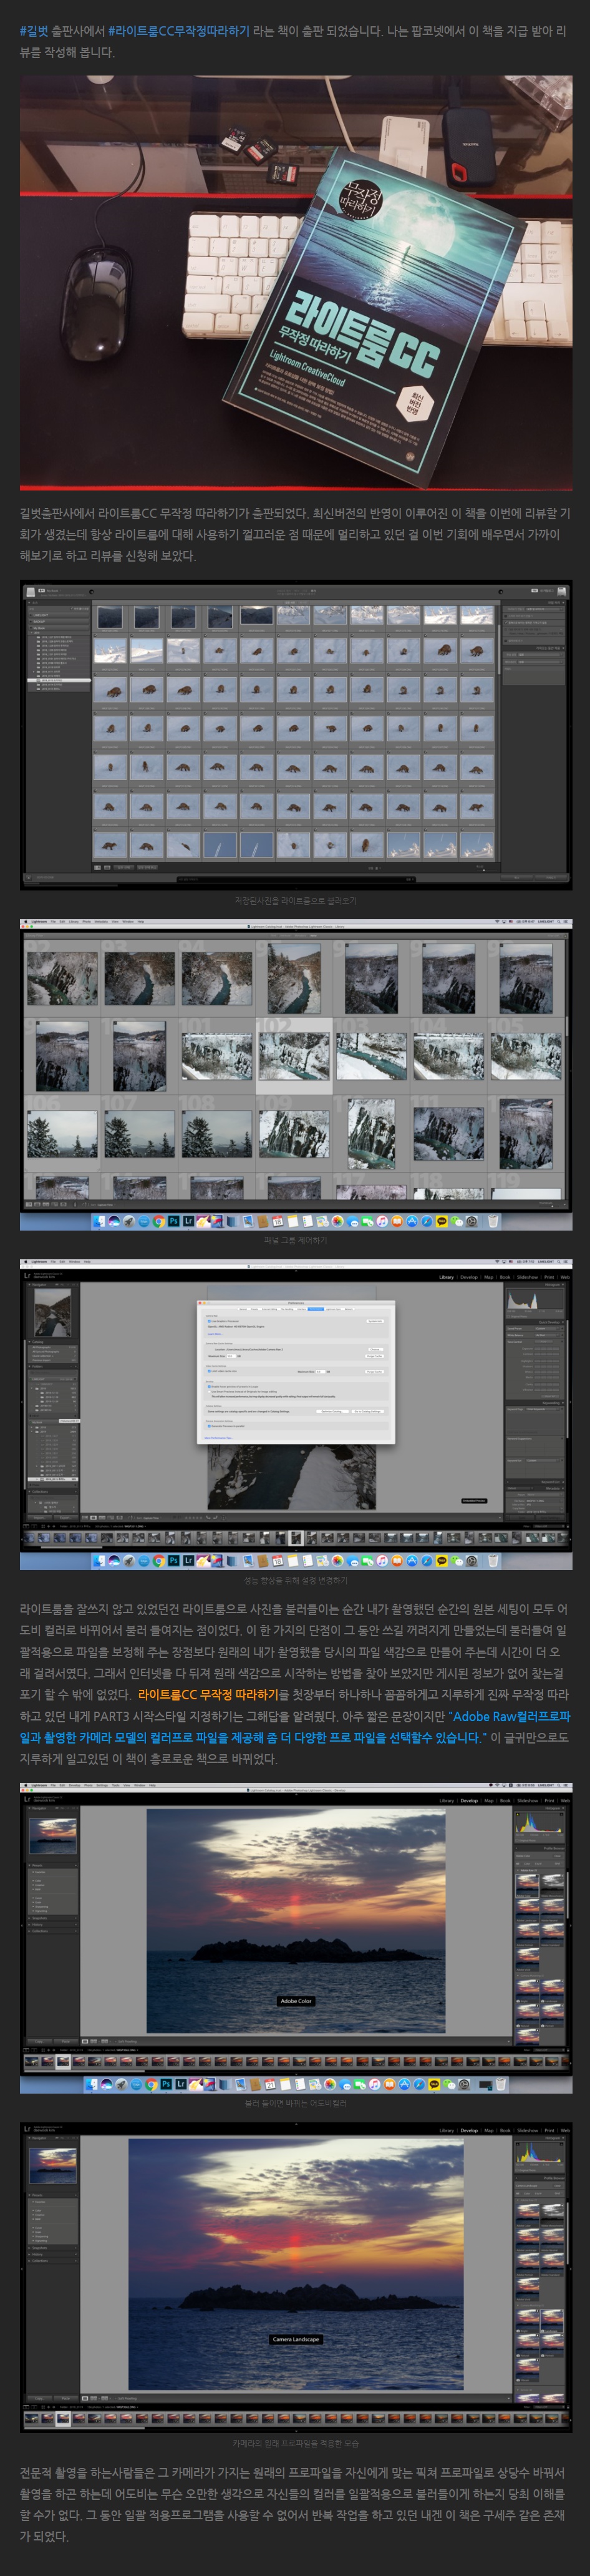Viewport: 590px width, 2576px height.
Task: Click Photoshop in dock above caption 성능 향상을 위해 설정 변경하기
Action: tap(173, 1560)
